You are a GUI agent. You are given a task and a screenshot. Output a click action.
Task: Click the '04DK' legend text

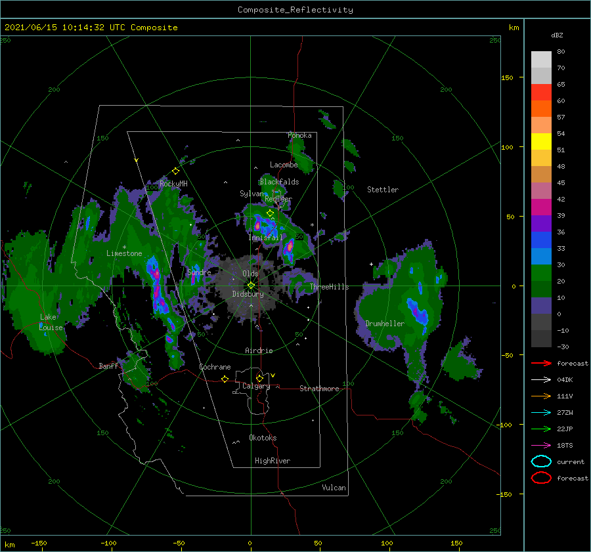565,379
